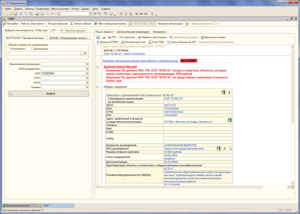Viewport: 300px width, 214px height.
Task: Print the business report using printer icon
Action: 104,37
